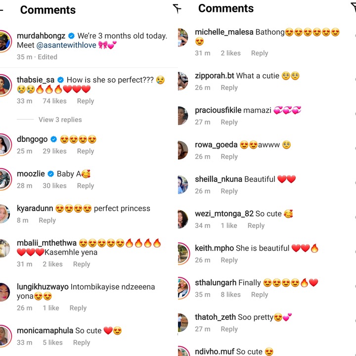Reply to moozlie's Baby A comment
356x356 pixels.
click(x=86, y=185)
